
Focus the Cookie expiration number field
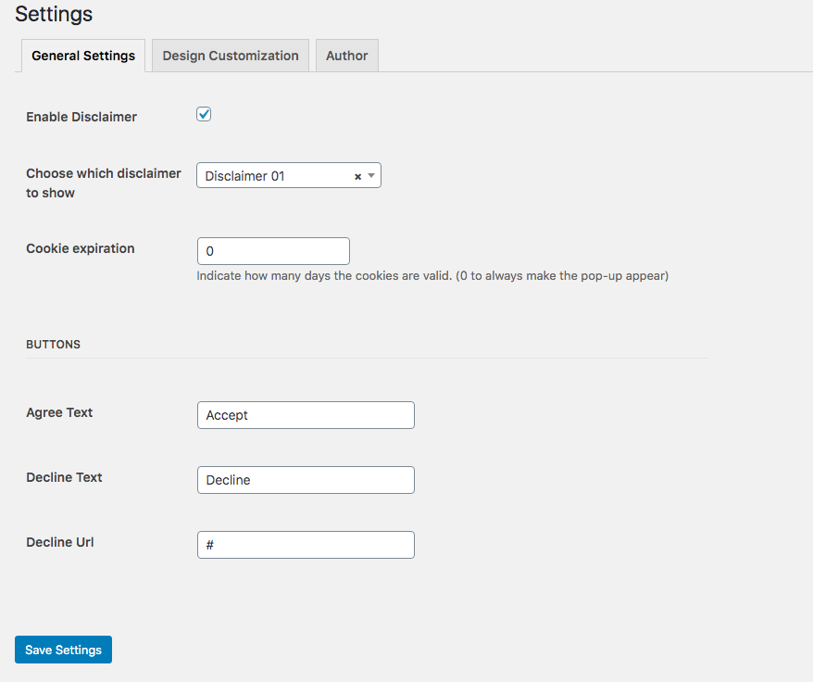click(273, 251)
